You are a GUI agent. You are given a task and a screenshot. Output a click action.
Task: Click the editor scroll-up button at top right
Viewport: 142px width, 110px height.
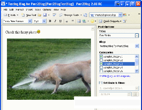point(93,29)
